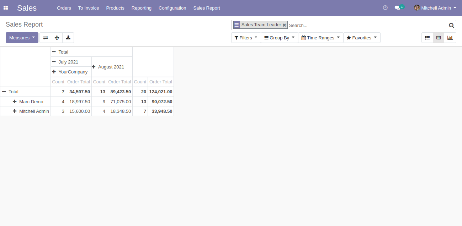Click in the Search input field
The image size is (462, 226).
click(366, 25)
